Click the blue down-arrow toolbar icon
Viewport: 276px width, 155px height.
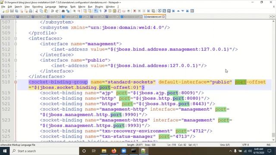(x=183, y=11)
